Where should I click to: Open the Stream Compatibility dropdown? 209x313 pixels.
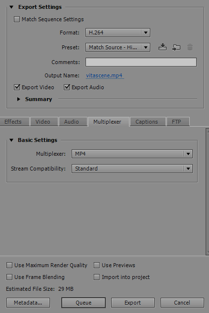(x=132, y=169)
